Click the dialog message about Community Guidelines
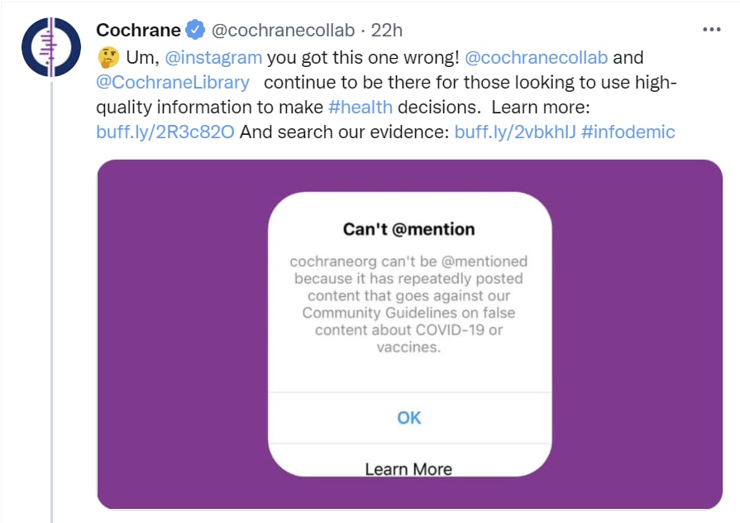Viewport: 740px width, 523px height. click(x=408, y=305)
